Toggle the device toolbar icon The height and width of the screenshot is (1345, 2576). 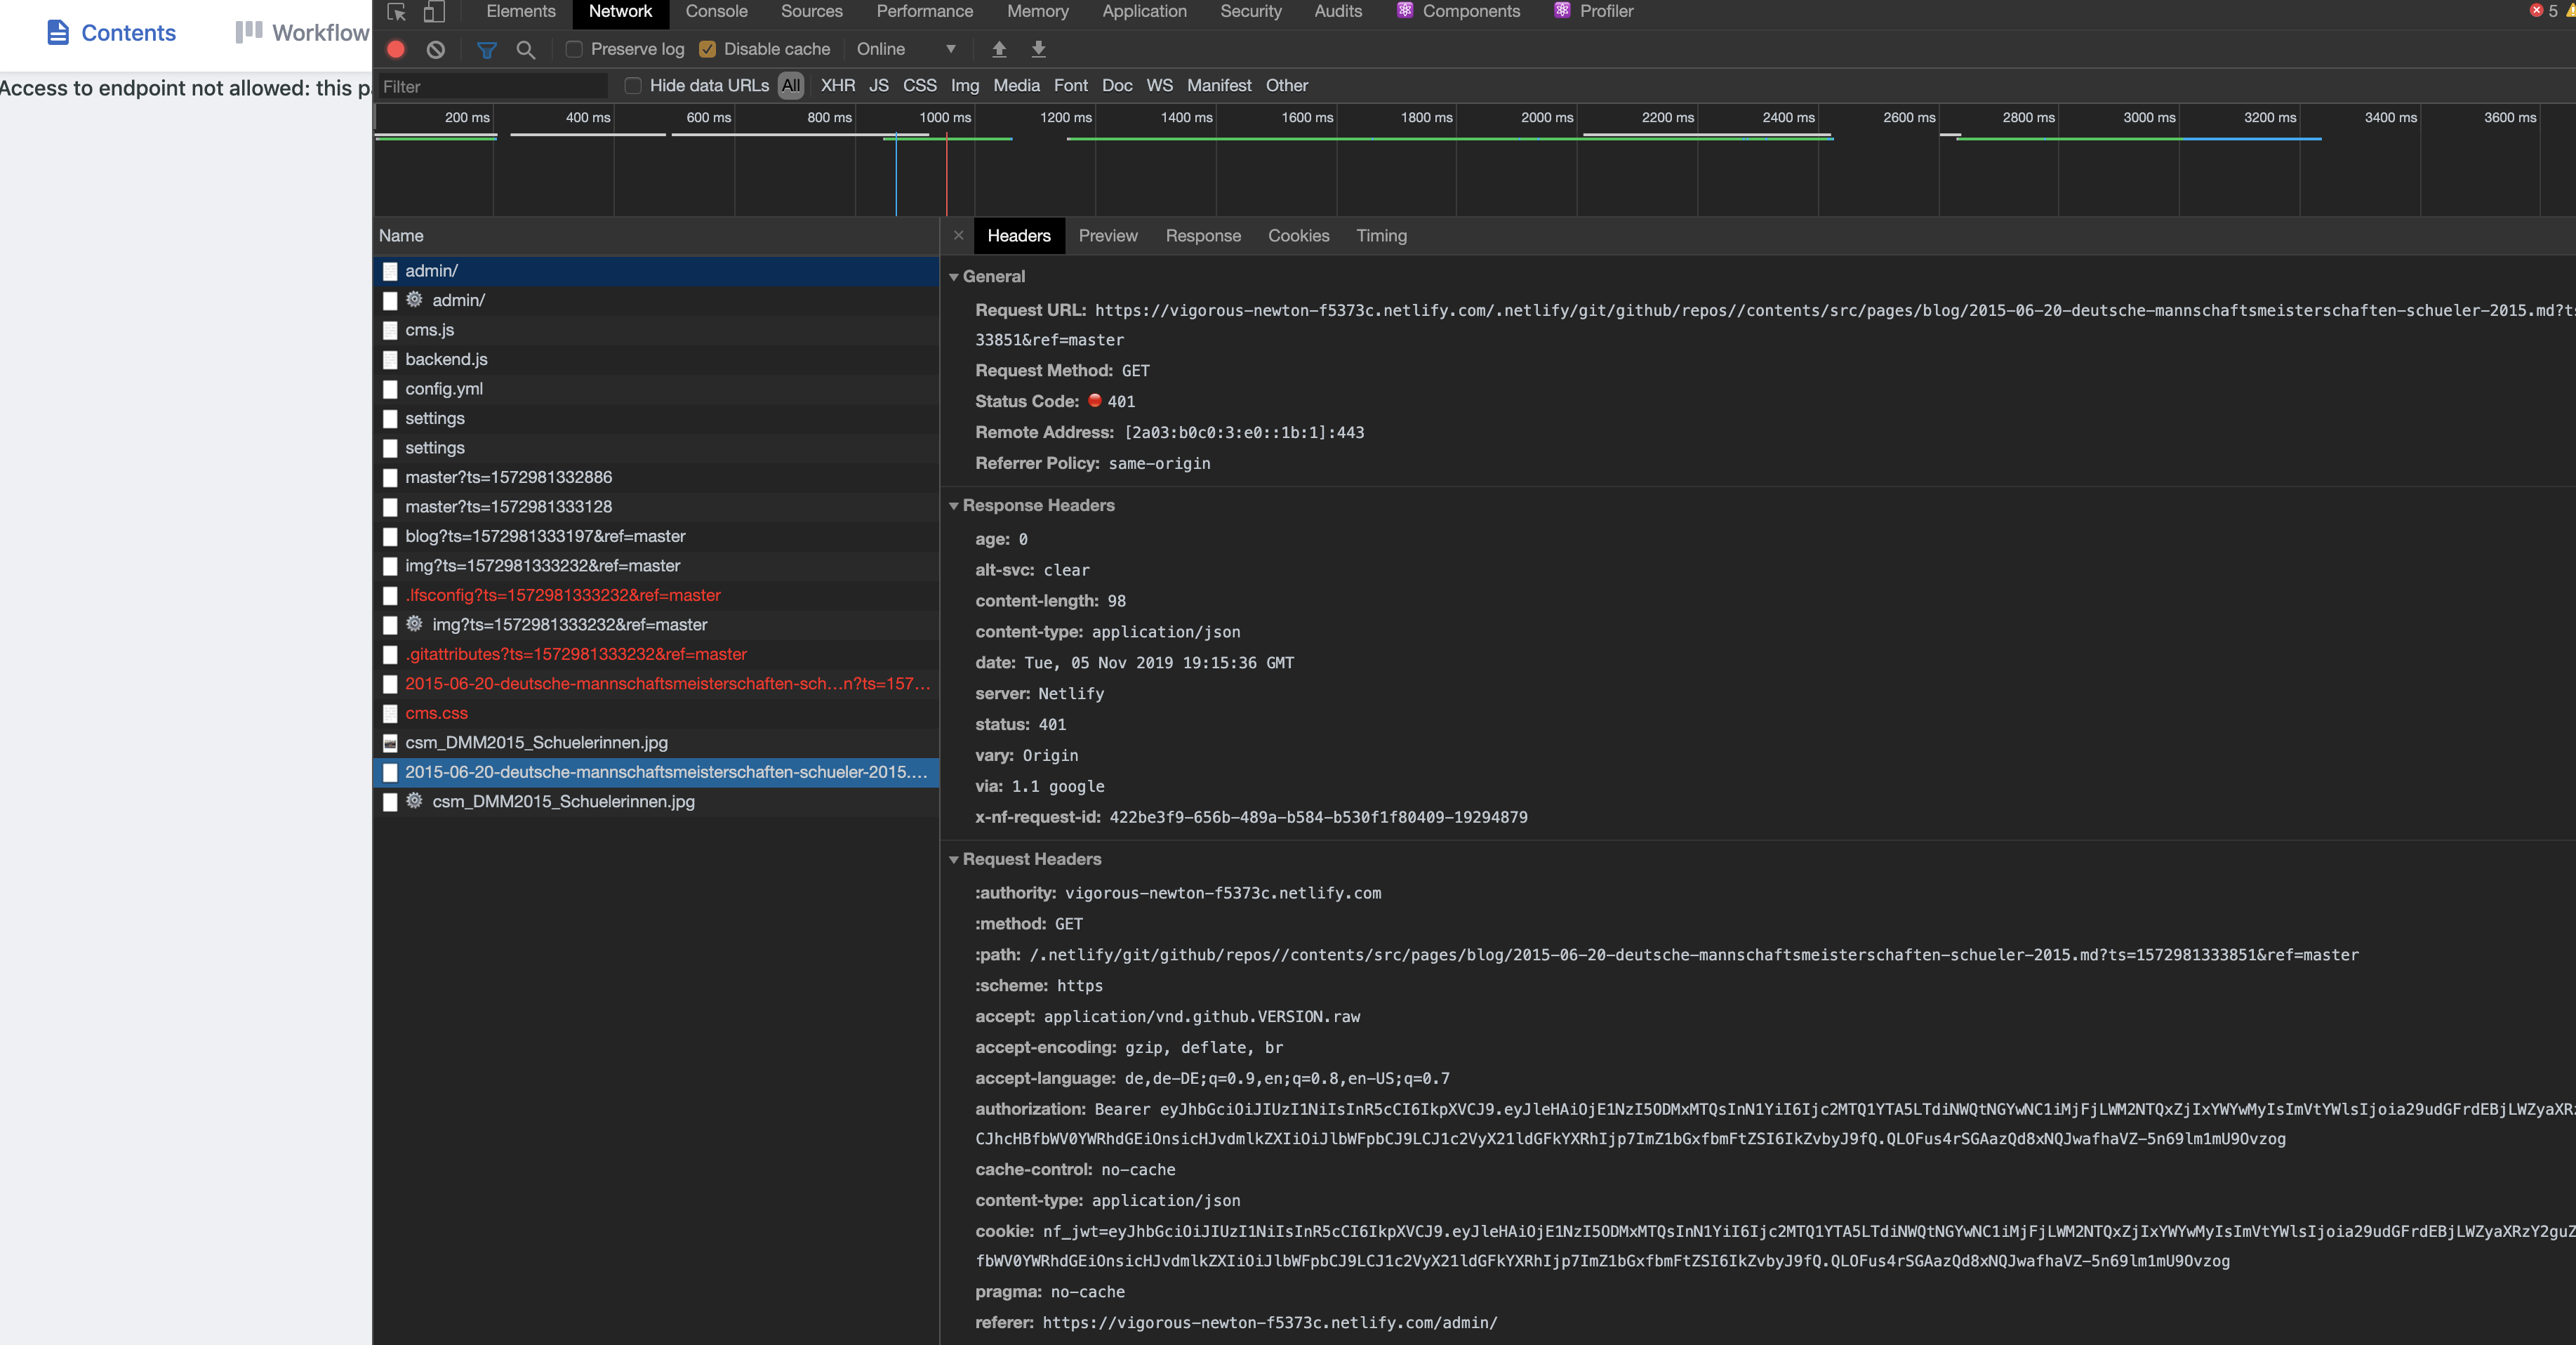433,12
